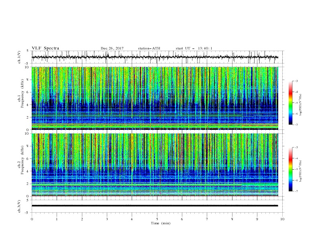
Task: Click inside the ch.2 spectrogram panel
Action: coord(155,165)
